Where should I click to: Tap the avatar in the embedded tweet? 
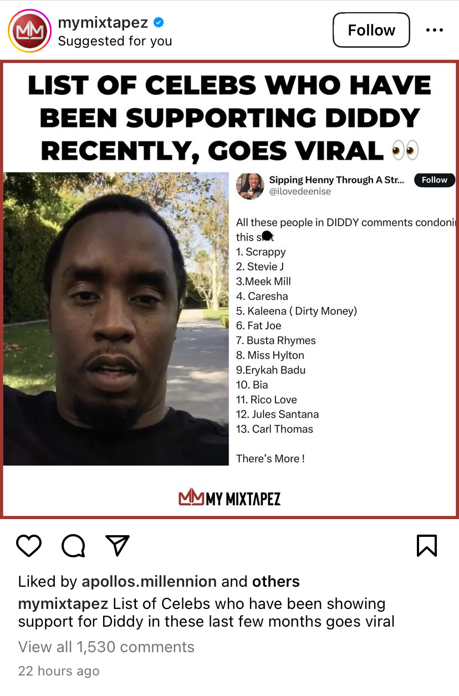pos(250,185)
